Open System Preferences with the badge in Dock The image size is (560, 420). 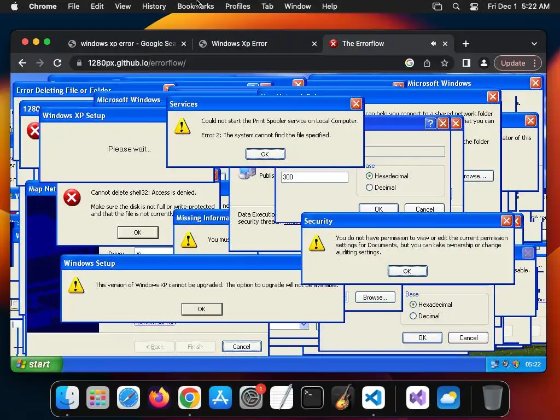250,397
